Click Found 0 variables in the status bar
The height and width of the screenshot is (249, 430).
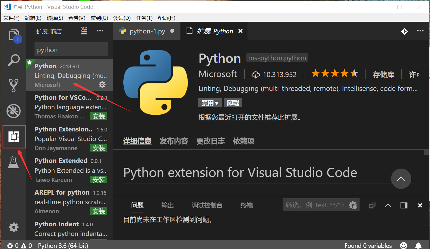368,246
